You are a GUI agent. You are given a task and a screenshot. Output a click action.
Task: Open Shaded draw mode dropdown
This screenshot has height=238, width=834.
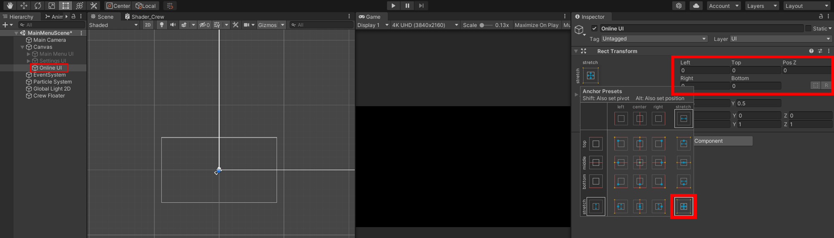tap(113, 25)
